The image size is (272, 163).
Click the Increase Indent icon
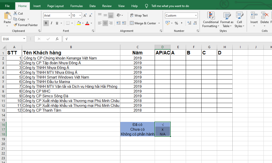(x=124, y=23)
